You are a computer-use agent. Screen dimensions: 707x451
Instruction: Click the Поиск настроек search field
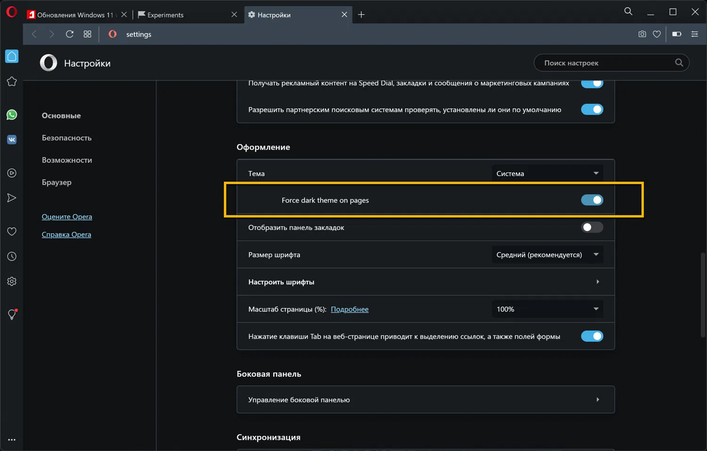click(606, 63)
